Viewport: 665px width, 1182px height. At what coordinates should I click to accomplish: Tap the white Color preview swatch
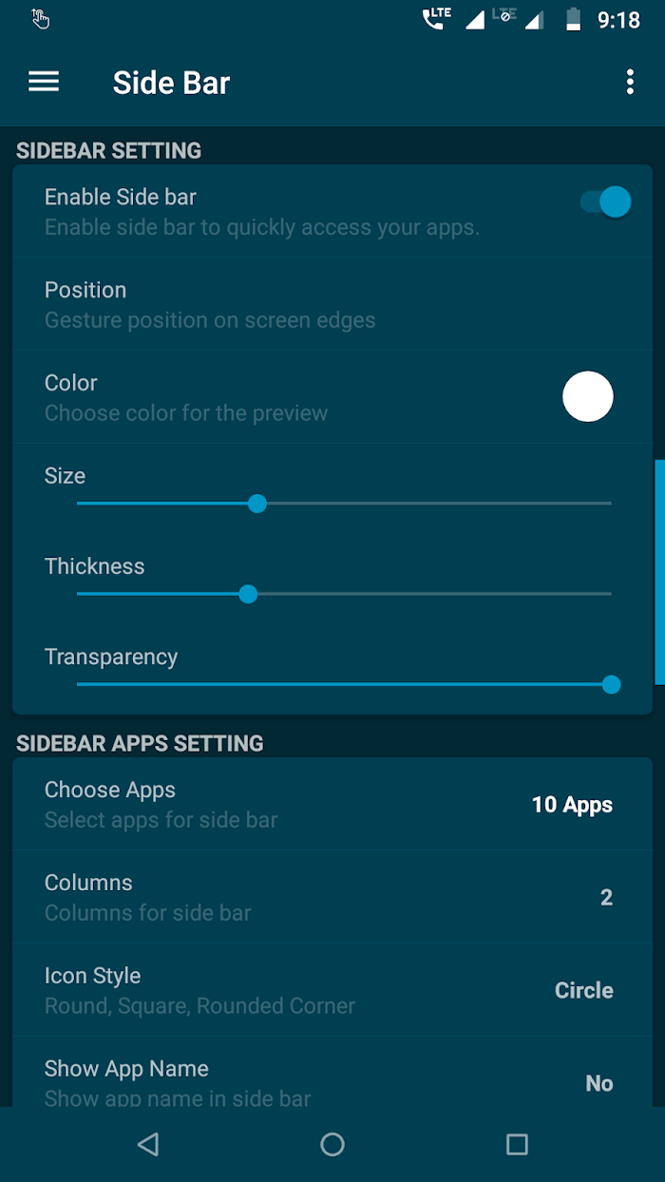coord(588,396)
